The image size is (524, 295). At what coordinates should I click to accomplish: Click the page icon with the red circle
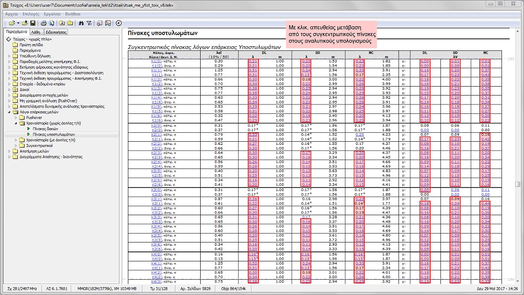pos(100,23)
